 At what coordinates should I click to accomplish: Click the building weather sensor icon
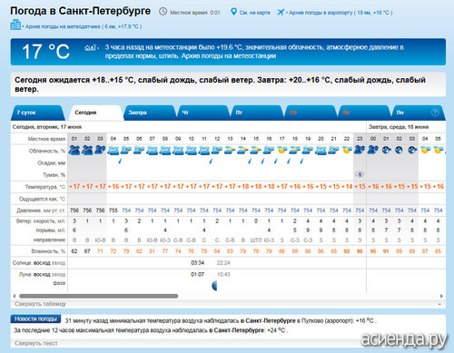click(15, 25)
